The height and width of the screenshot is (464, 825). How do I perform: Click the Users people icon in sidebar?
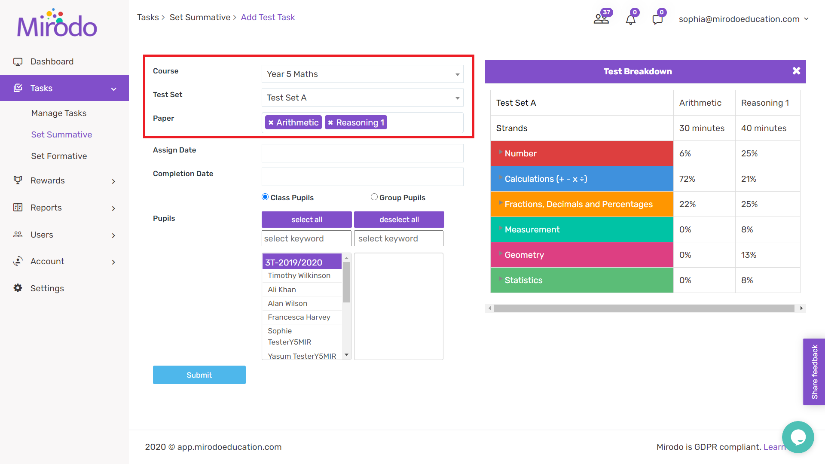tap(18, 235)
